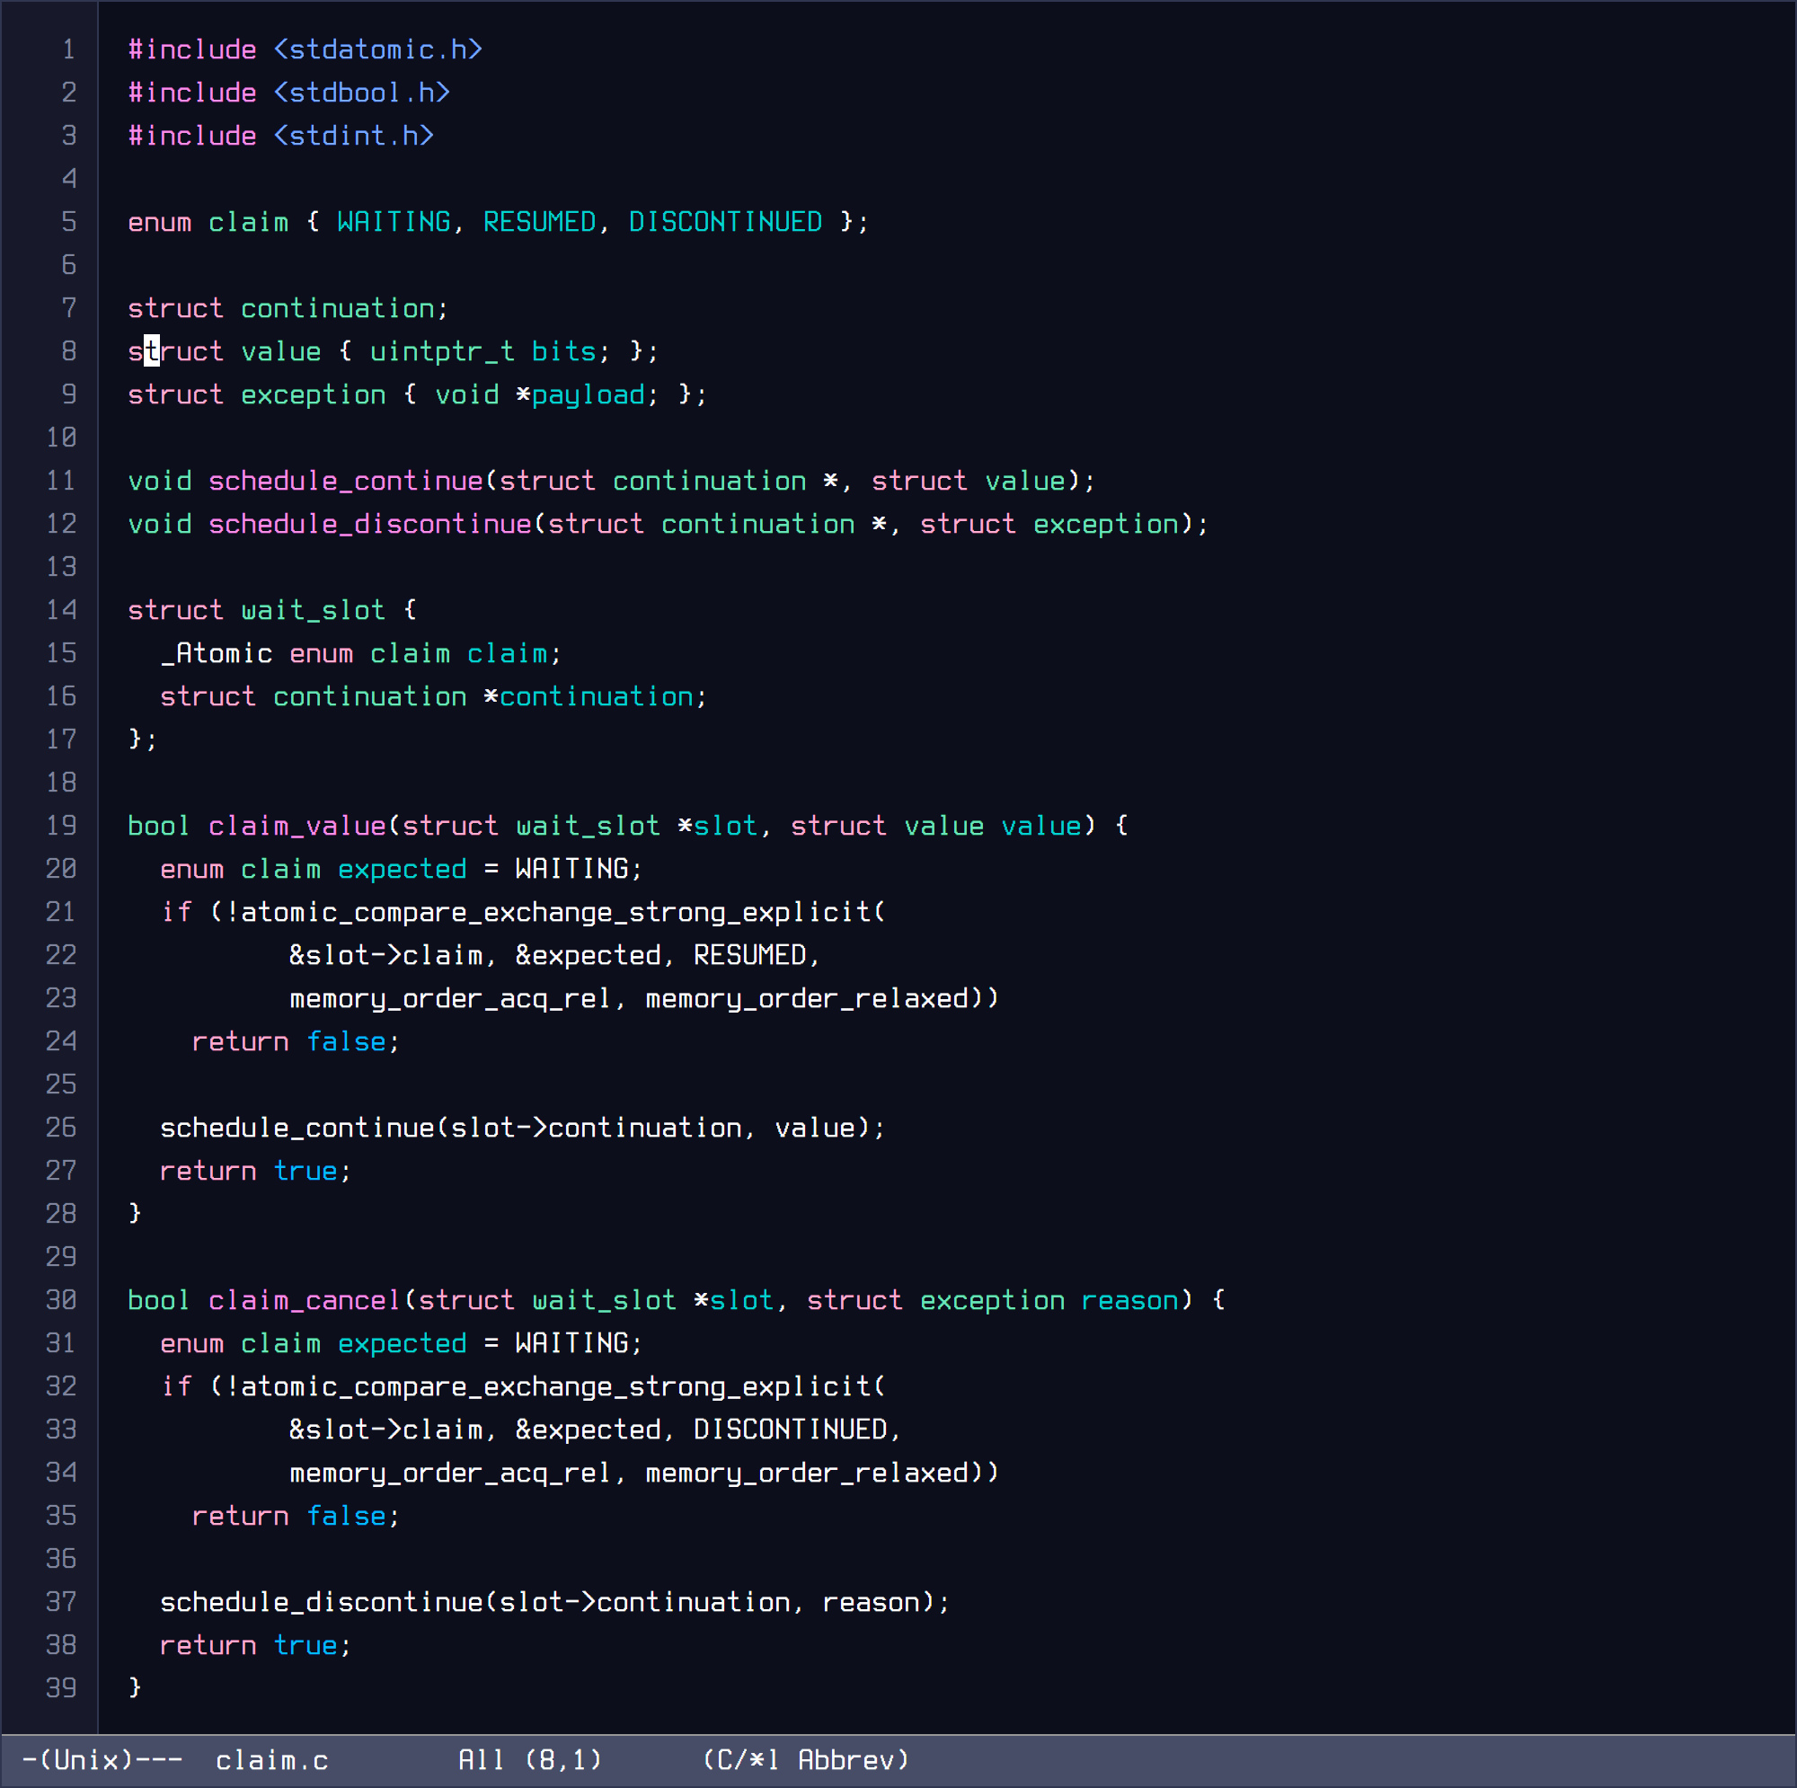This screenshot has height=1788, width=1797.
Task: Click 'bits' field name on line 8
Action: [563, 350]
